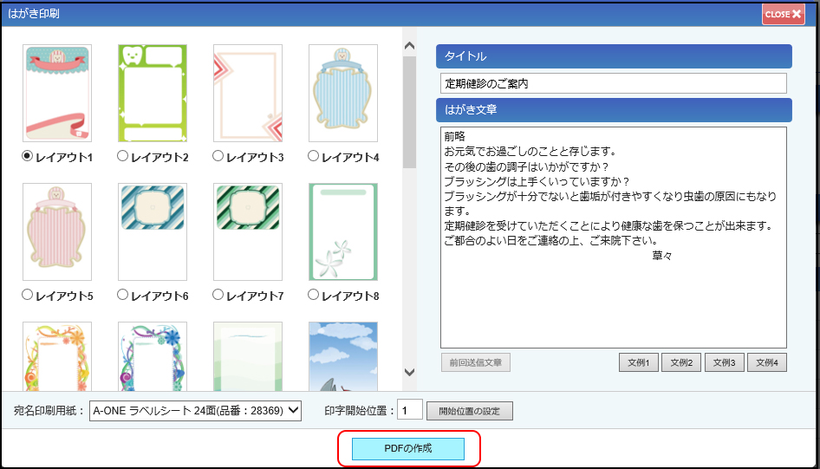
Task: Open the 宛名印刷用紙 label sheet dropdown
Action: 195,410
